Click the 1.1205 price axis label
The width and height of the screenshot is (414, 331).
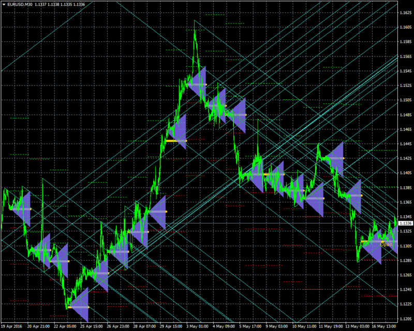click(406, 319)
